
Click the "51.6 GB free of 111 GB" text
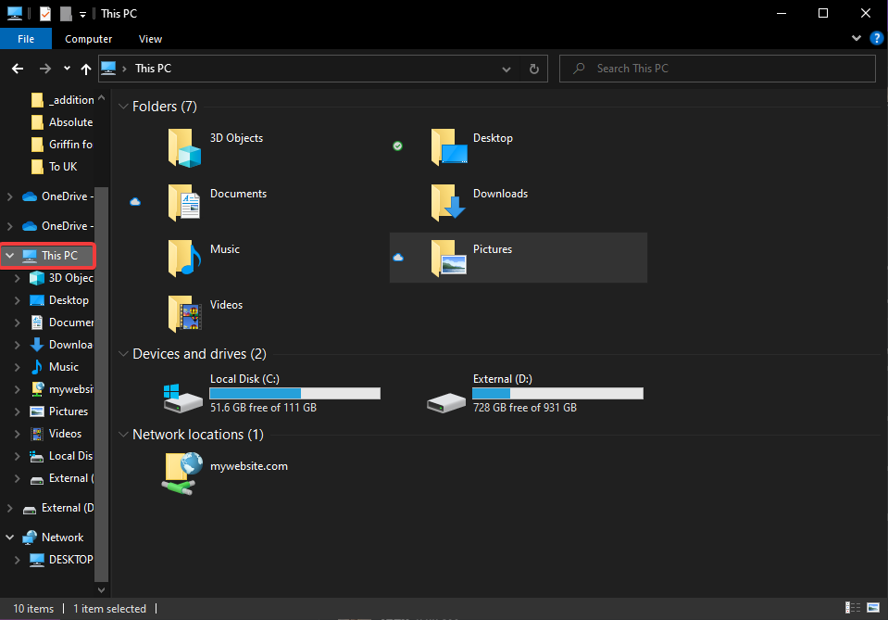pyautogui.click(x=263, y=408)
